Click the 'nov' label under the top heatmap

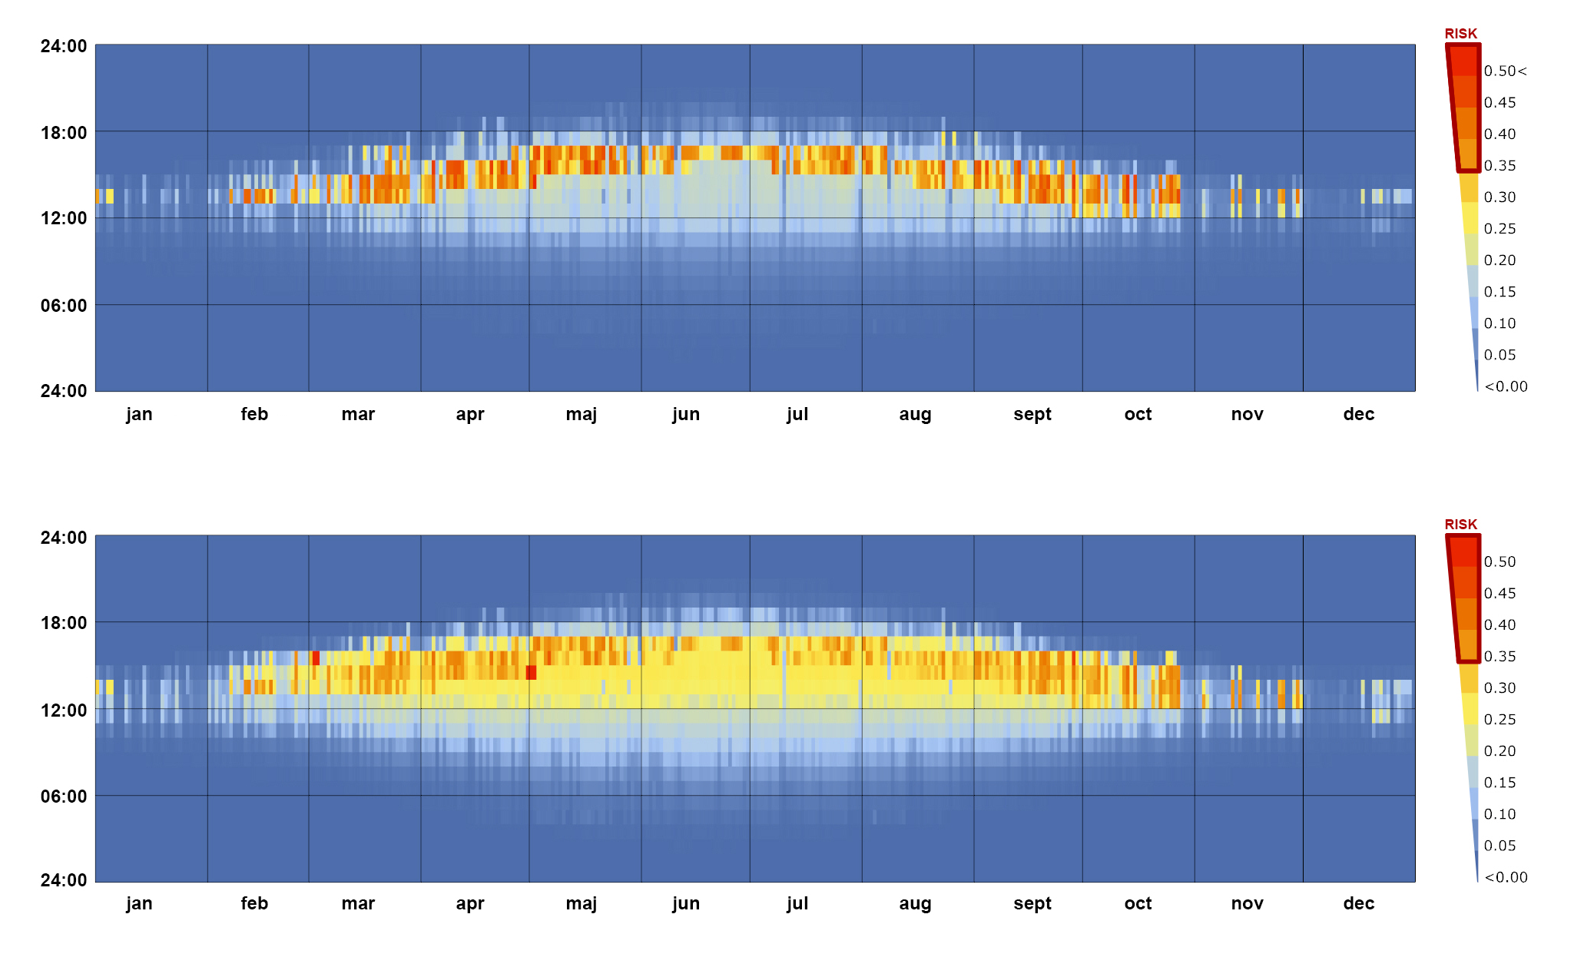tap(1247, 414)
